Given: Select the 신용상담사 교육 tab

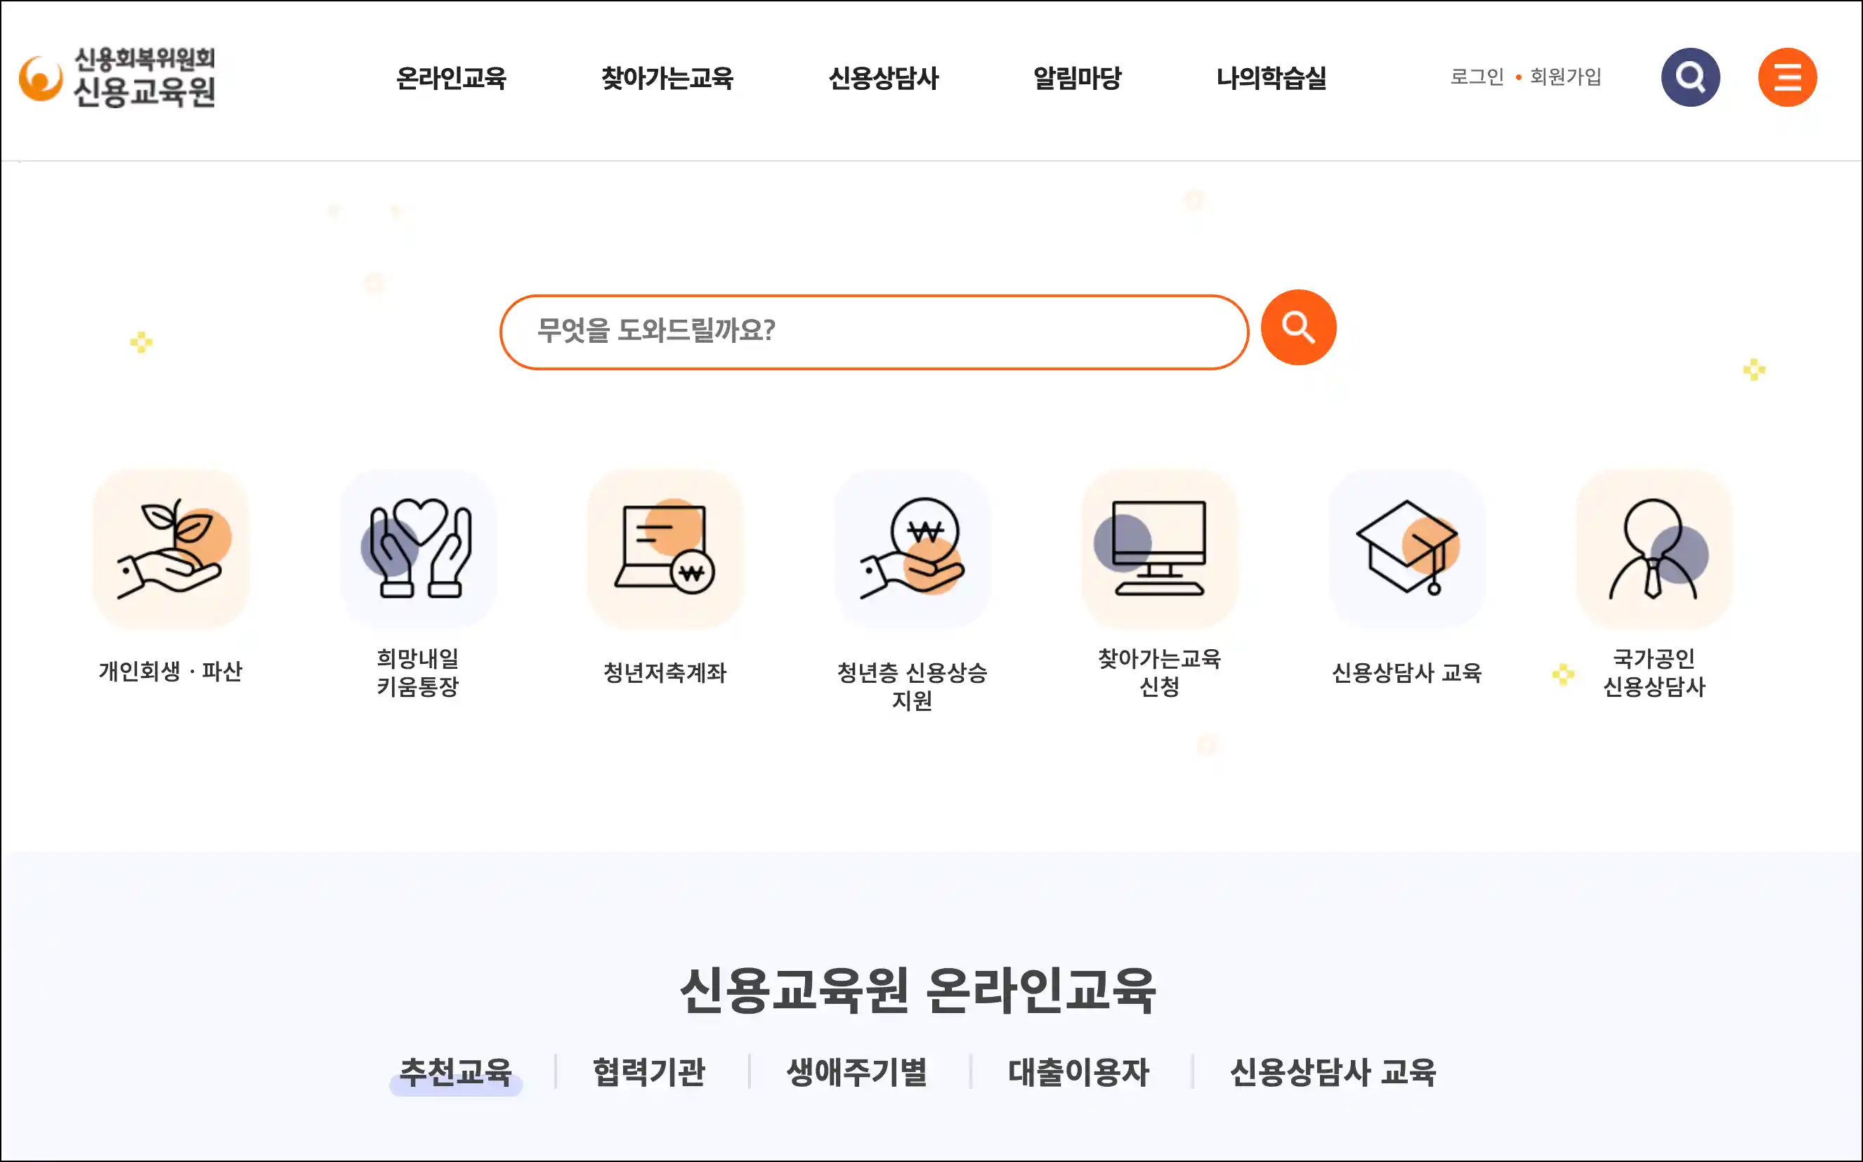Looking at the screenshot, I should [x=1333, y=1073].
